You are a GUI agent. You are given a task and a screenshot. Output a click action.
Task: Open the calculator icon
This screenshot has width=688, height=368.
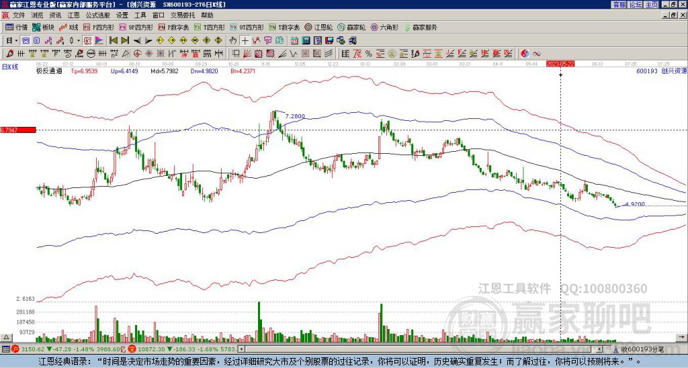pyautogui.click(x=306, y=40)
